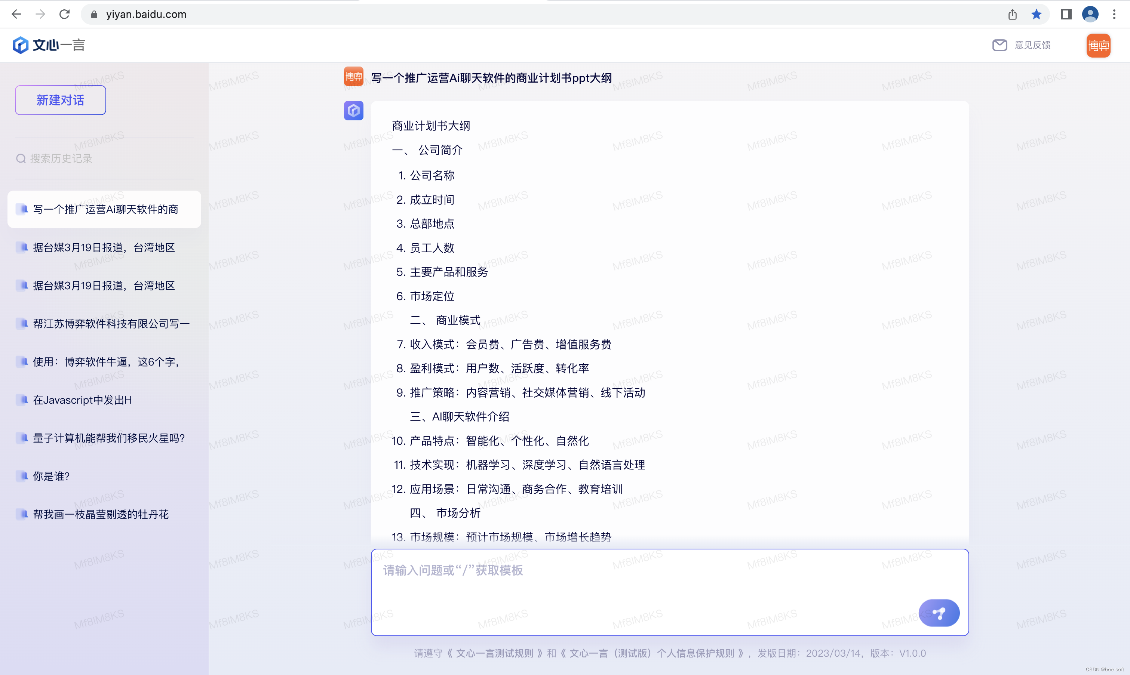Click the lock icon in address bar
This screenshot has width=1130, height=675.
coord(94,15)
